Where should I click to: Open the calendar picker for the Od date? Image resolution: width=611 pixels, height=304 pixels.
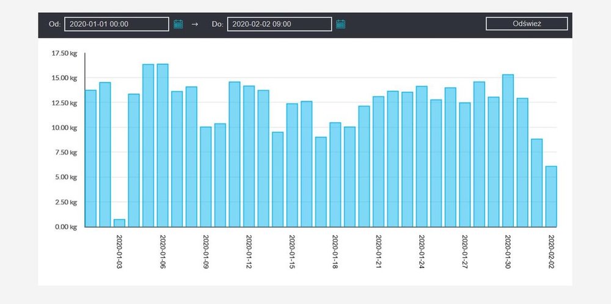[x=178, y=24]
